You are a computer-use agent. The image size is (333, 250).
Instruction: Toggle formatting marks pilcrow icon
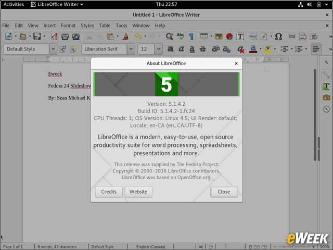(191, 36)
